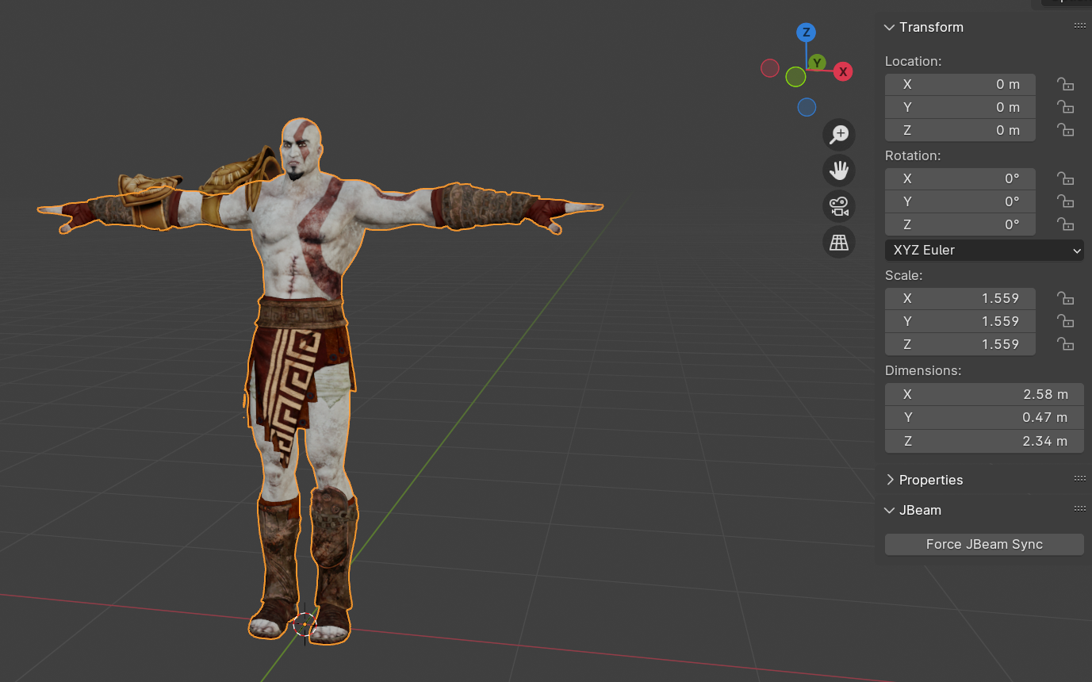The height and width of the screenshot is (682, 1092).
Task: Collapse the JBeam panel
Action: [889, 510]
